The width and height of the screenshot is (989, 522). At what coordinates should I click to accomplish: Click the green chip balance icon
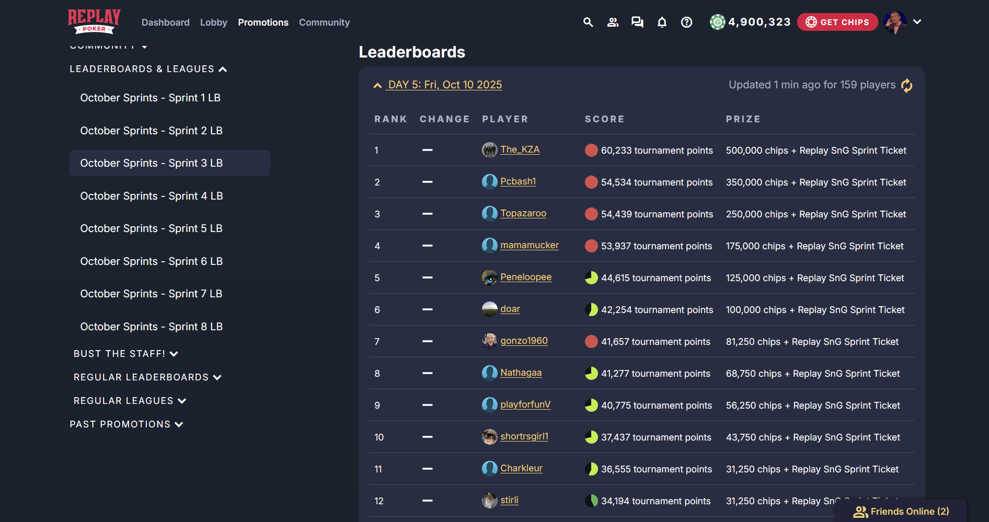(x=717, y=22)
